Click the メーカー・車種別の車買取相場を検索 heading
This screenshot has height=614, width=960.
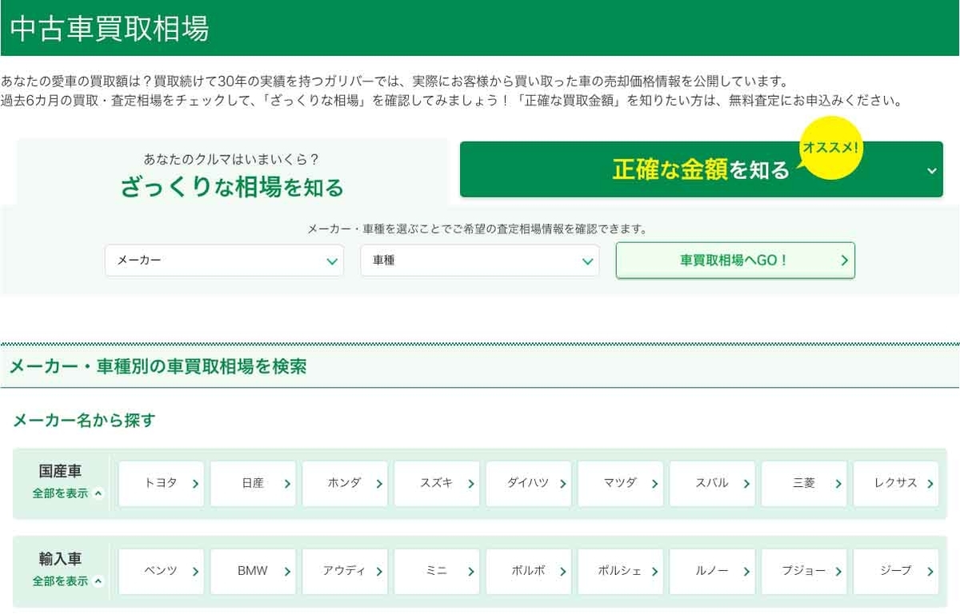(x=158, y=367)
